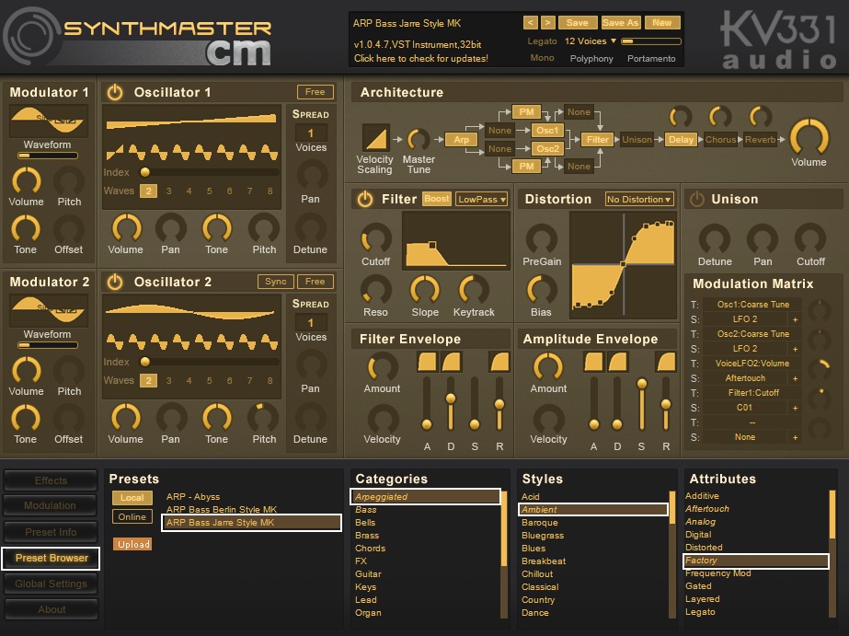The image size is (849, 636).
Task: Toggle Oscillator 2 Free button
Action: point(316,282)
